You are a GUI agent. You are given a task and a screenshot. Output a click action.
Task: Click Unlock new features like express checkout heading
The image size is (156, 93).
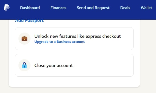pyautogui.click(x=78, y=36)
